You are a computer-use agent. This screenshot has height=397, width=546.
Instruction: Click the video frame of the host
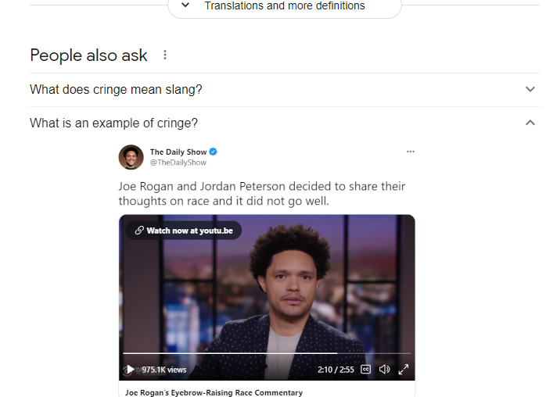(x=267, y=289)
